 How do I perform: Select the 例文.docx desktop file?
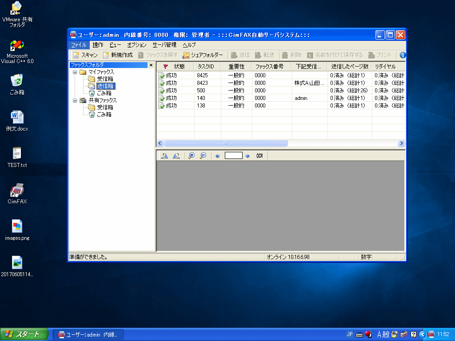pos(17,121)
